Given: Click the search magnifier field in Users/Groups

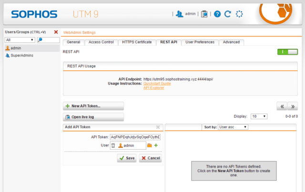Looking at the screenshot, I should pyautogui.click(x=49, y=40).
